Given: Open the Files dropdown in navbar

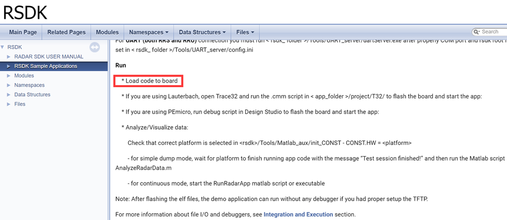Looking at the screenshot, I should click(245, 32).
